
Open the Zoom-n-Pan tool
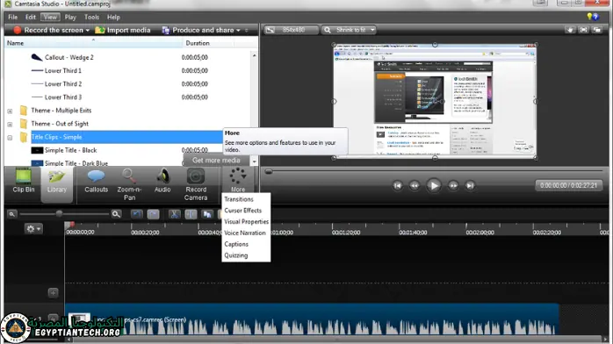129,184
